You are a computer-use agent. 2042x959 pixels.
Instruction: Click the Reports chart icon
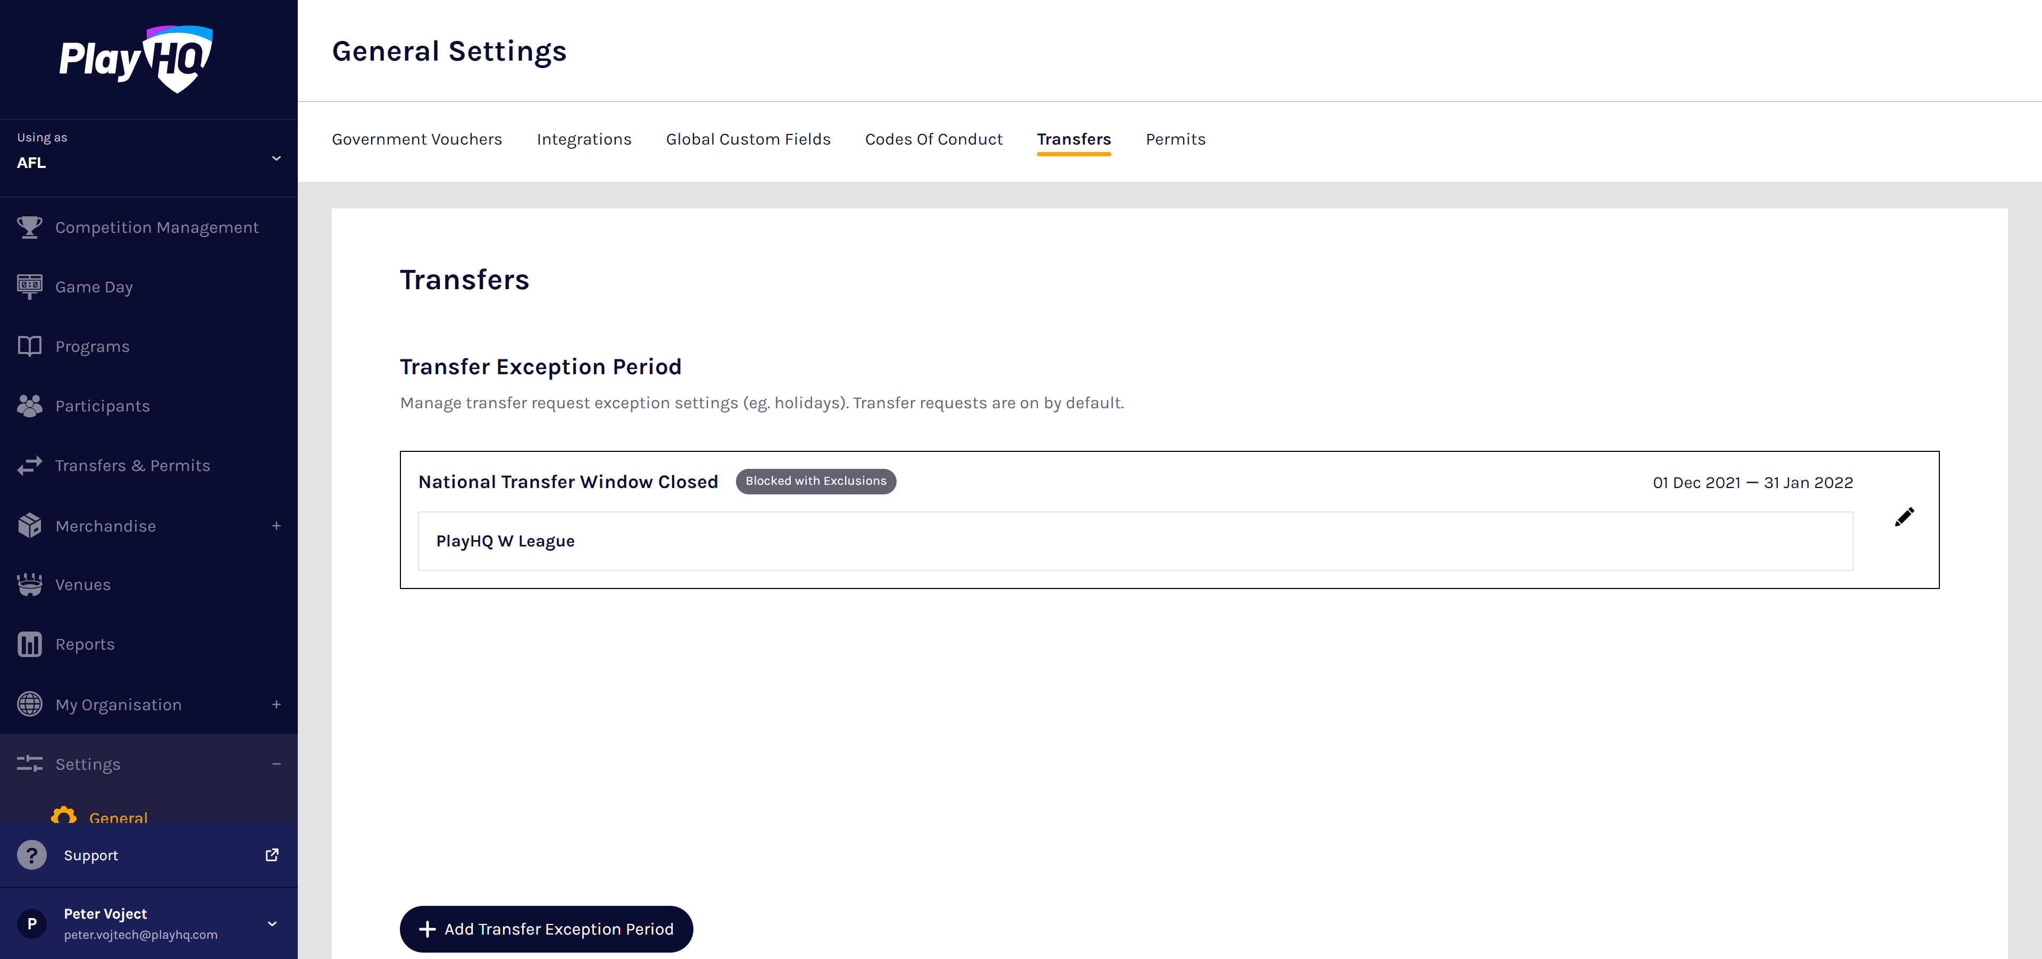pos(29,644)
